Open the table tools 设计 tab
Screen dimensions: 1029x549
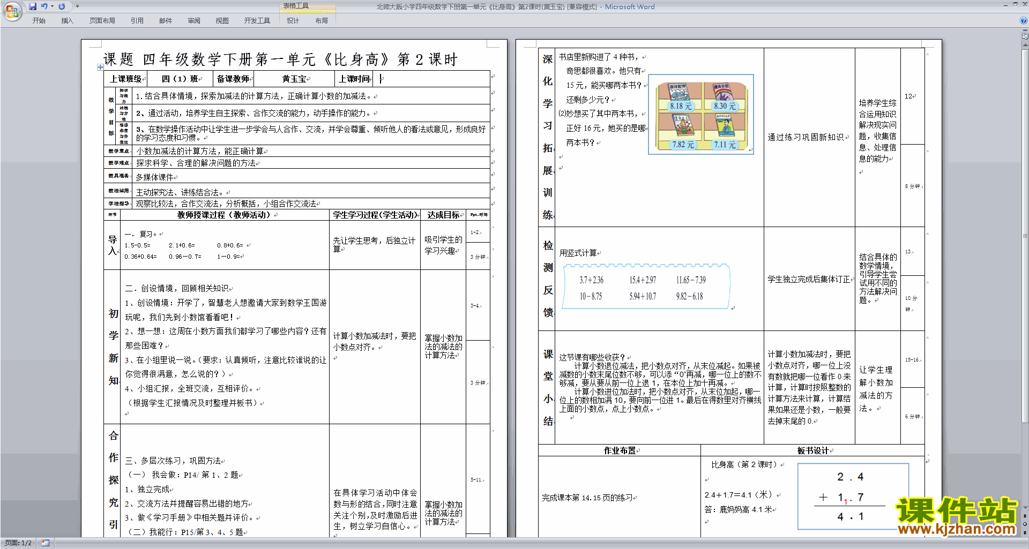pos(293,20)
